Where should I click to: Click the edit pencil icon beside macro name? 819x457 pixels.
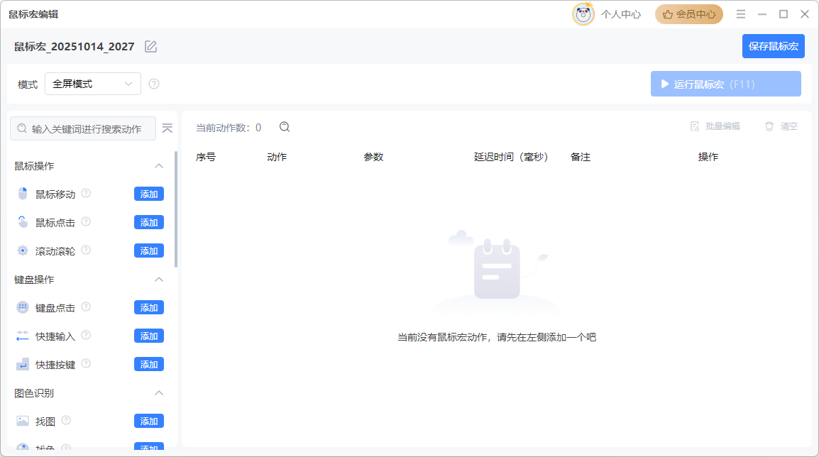(x=150, y=47)
